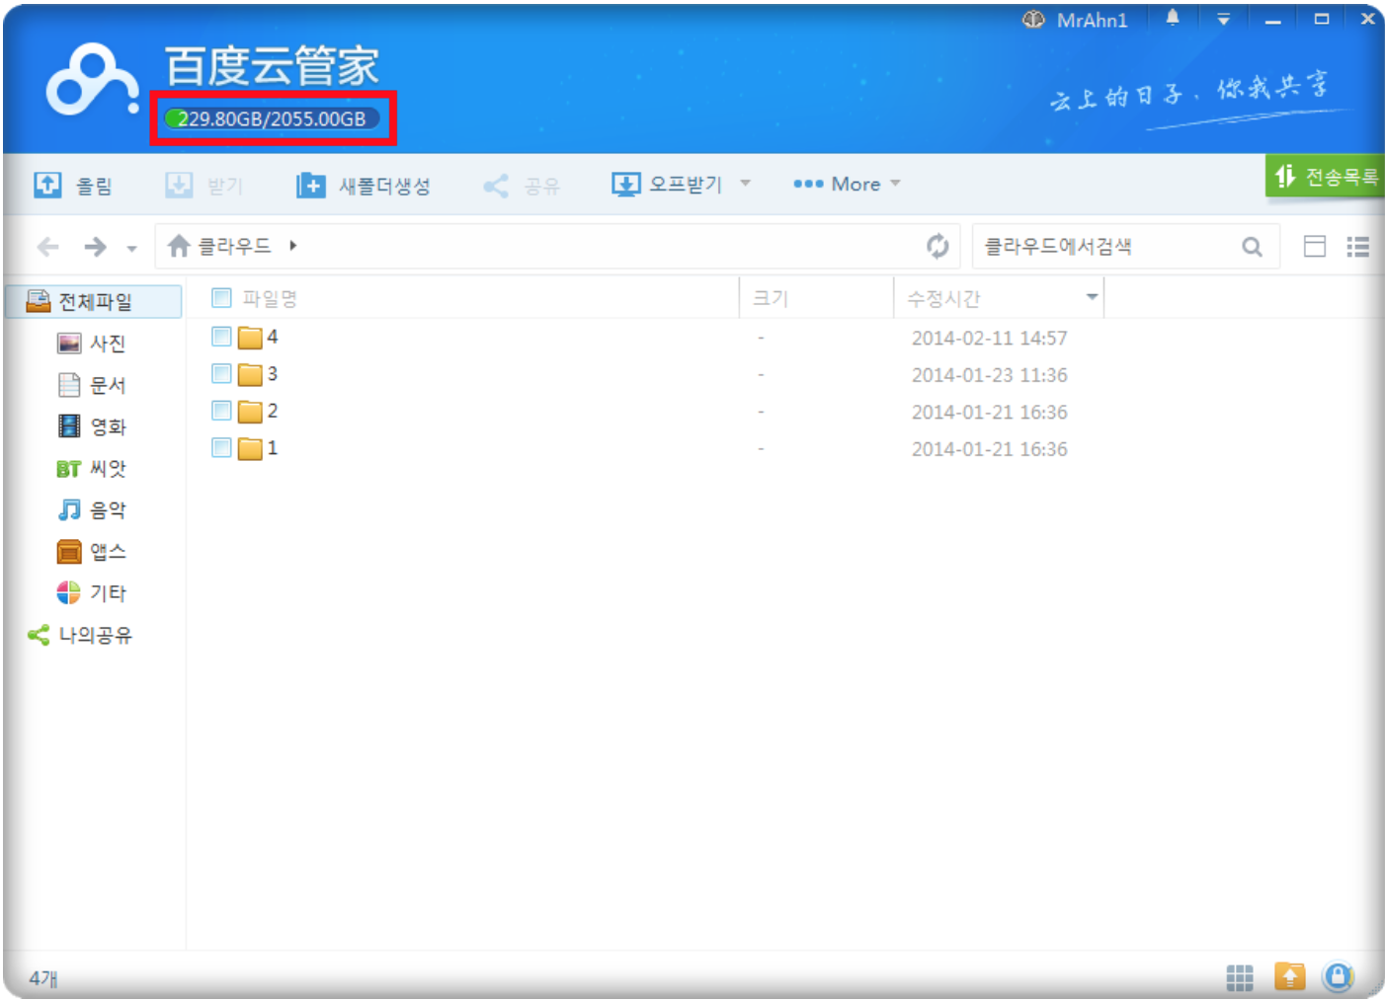Click the 수정시간 sort arrow

click(1092, 297)
